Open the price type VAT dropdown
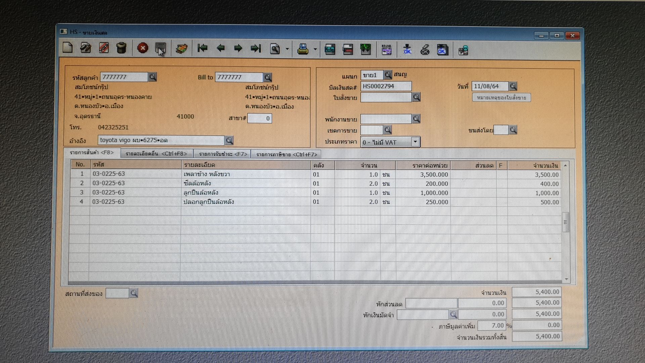Screen dimensions: 645x363 point(415,142)
